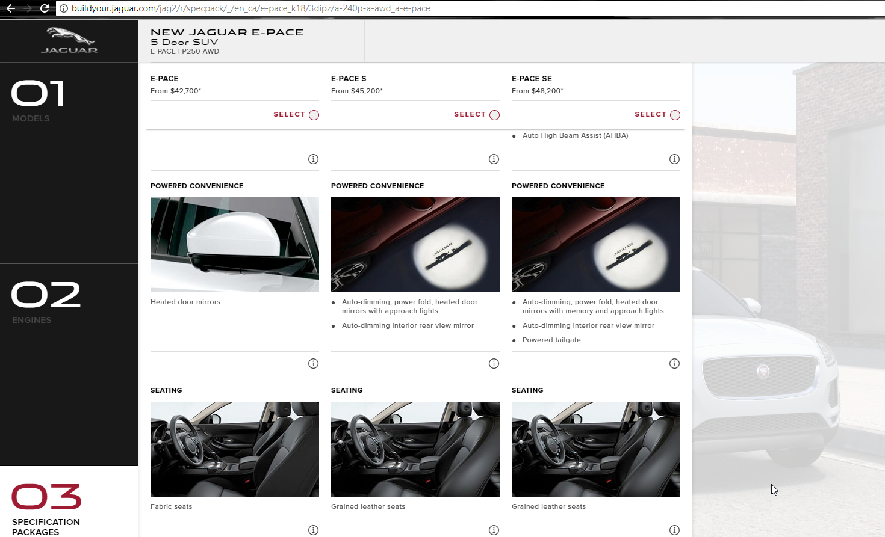Click the SELECT label for E-PACE
Image resolution: width=885 pixels, height=537 pixels.
tap(289, 114)
